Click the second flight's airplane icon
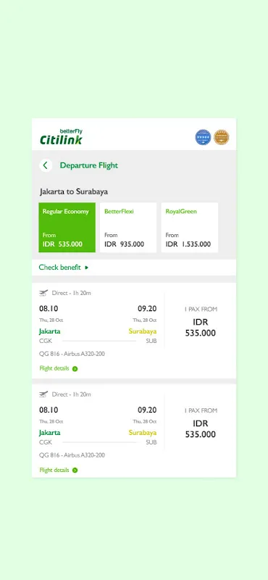 tap(43, 394)
